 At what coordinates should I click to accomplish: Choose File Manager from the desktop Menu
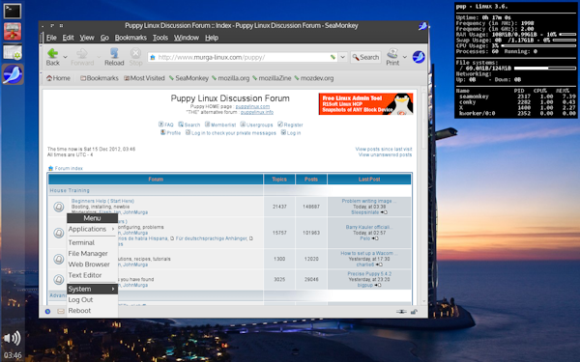pos(92,253)
